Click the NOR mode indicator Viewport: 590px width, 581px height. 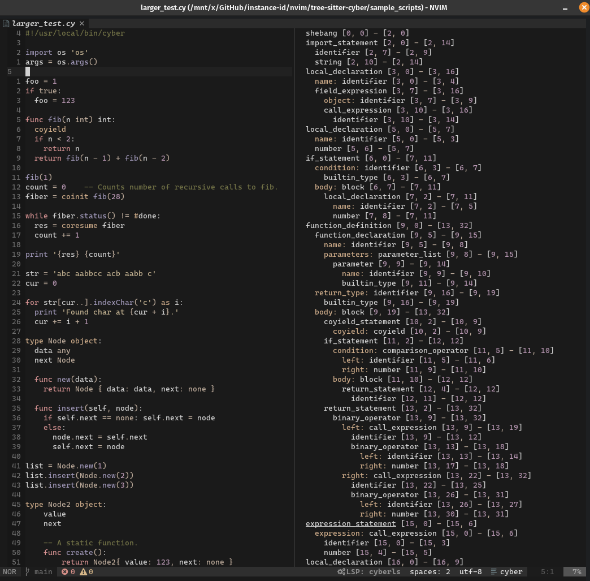10,572
